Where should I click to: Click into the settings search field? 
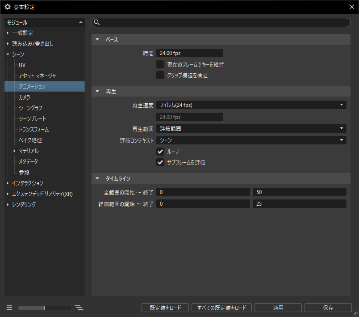(x=221, y=22)
